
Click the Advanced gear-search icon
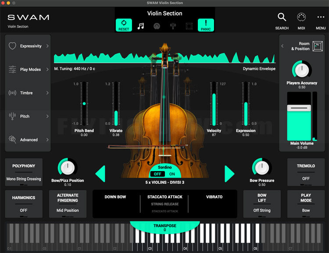point(12,140)
